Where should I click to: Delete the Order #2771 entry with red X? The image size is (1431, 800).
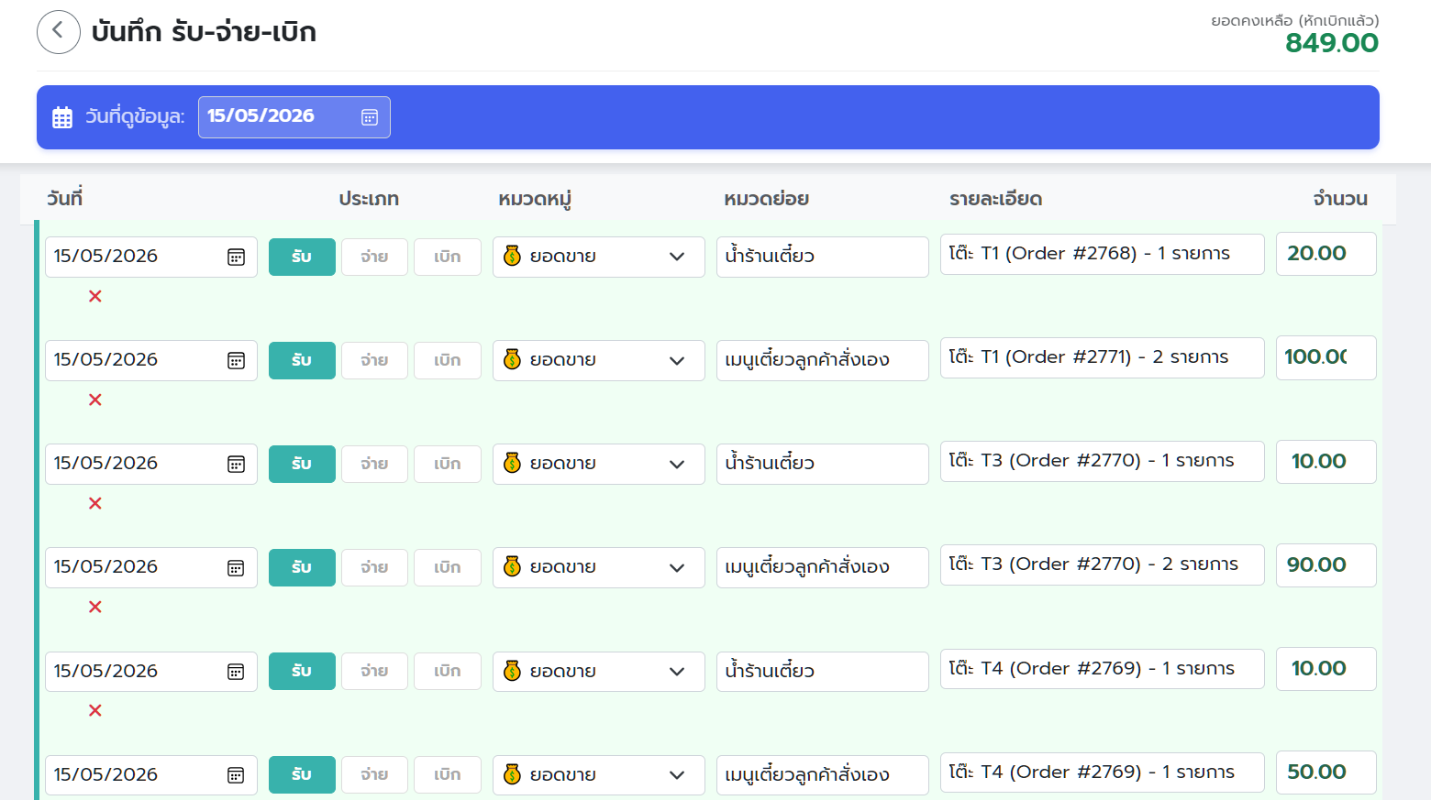pyautogui.click(x=95, y=400)
